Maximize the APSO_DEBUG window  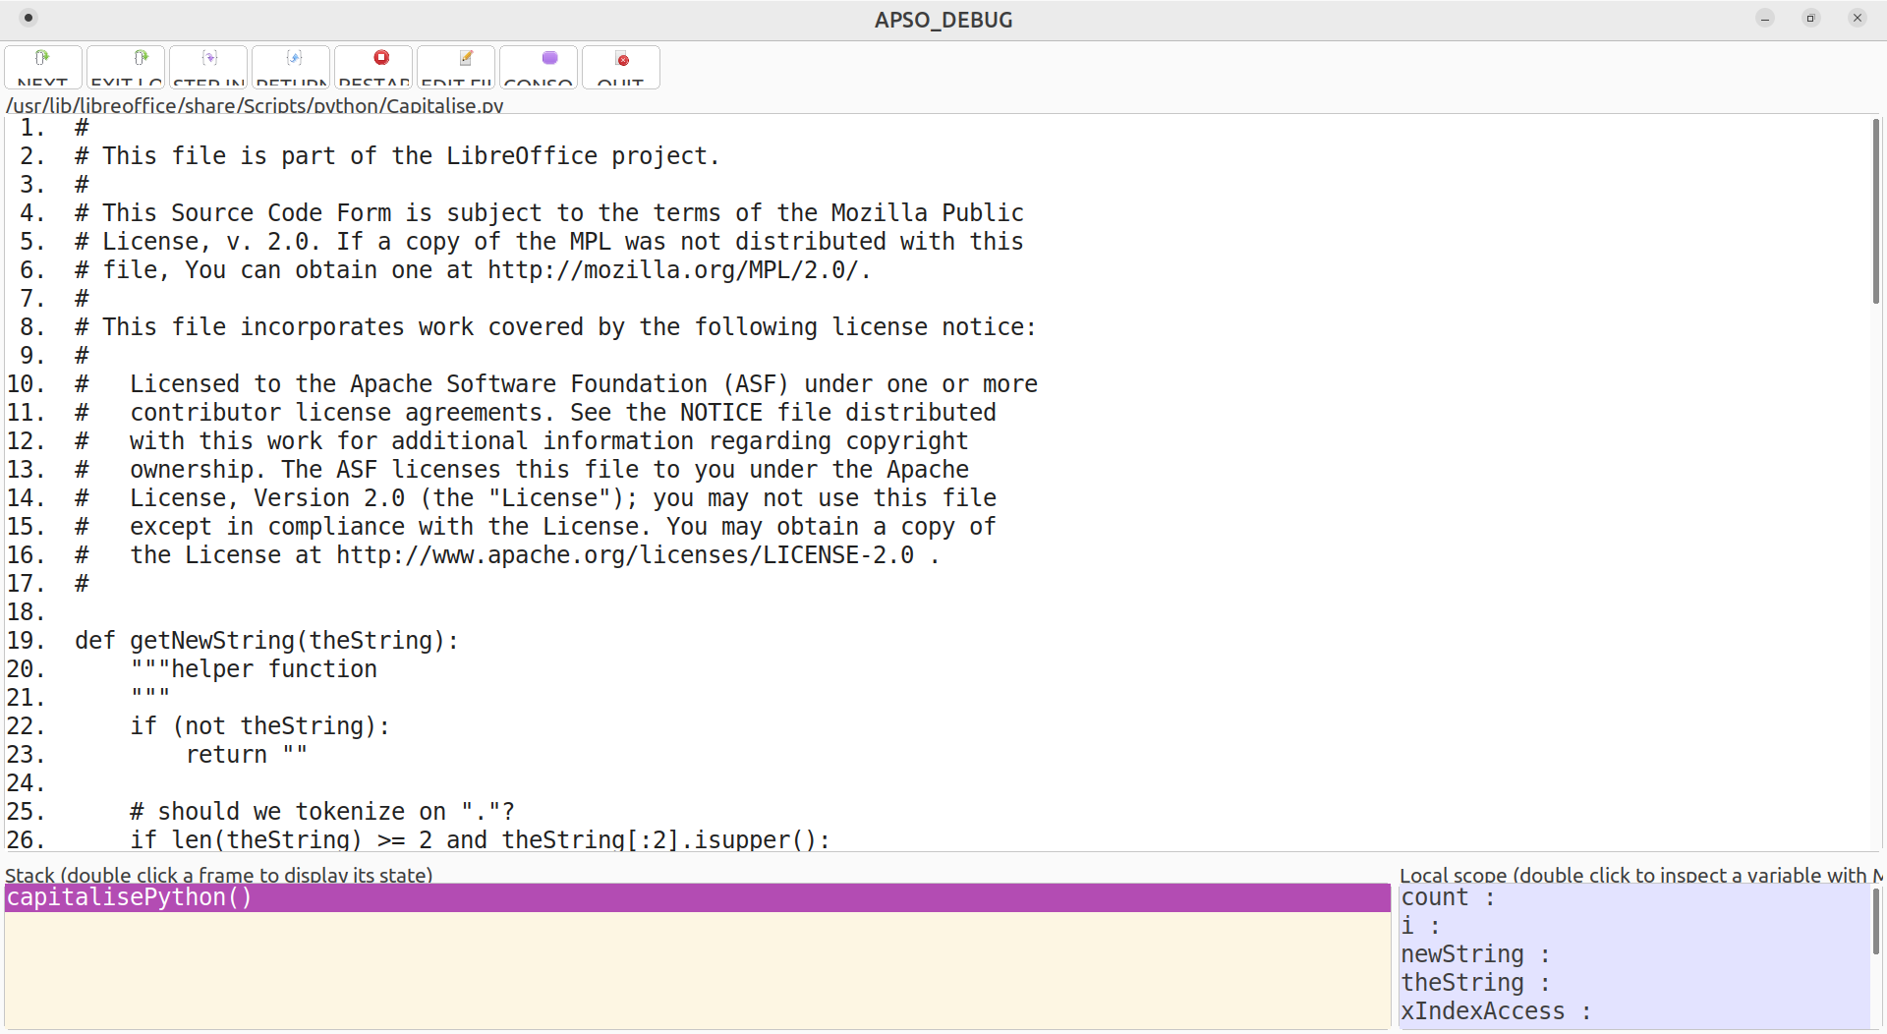pos(1810,18)
